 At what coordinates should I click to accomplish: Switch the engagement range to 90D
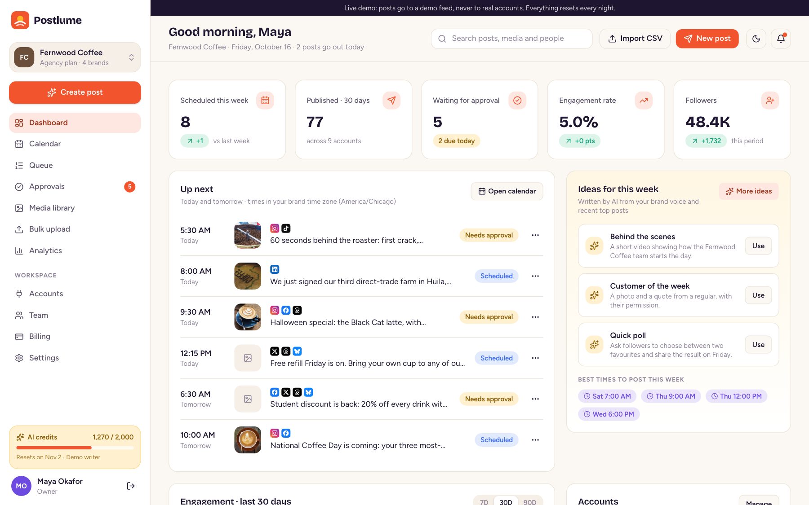click(530, 502)
